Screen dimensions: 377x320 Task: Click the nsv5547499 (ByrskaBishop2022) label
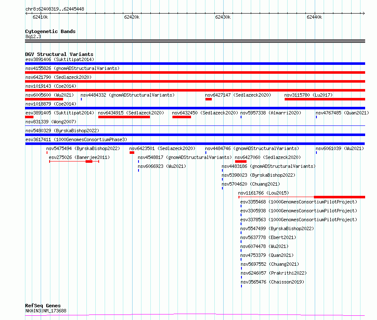(277, 228)
